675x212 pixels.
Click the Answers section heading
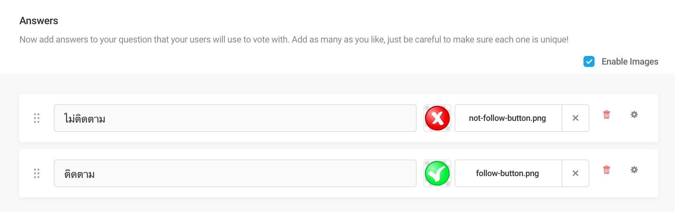pyautogui.click(x=39, y=21)
